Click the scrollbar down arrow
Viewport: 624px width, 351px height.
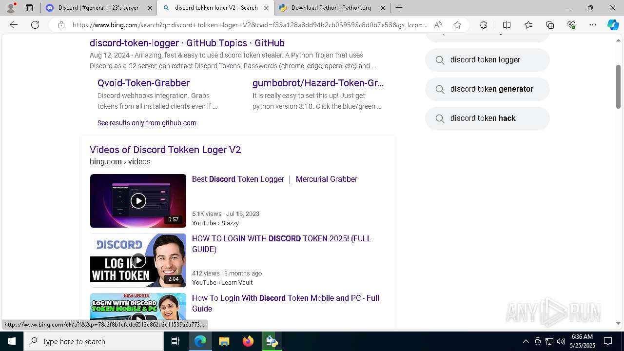[618, 323]
